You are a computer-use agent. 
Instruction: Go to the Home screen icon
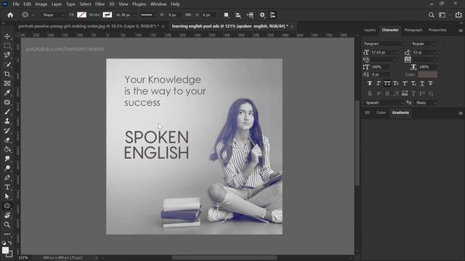tap(10, 14)
